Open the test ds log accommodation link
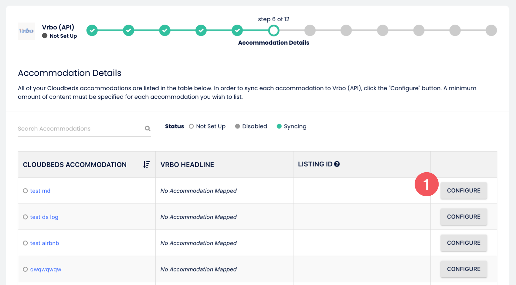The height and width of the screenshot is (285, 516). coord(44,217)
